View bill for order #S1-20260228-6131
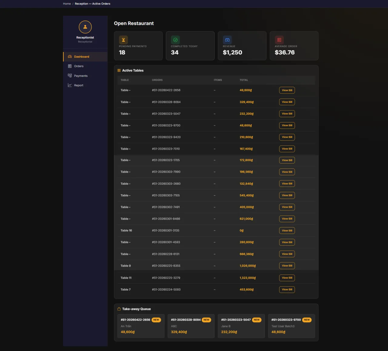 [x=287, y=254]
